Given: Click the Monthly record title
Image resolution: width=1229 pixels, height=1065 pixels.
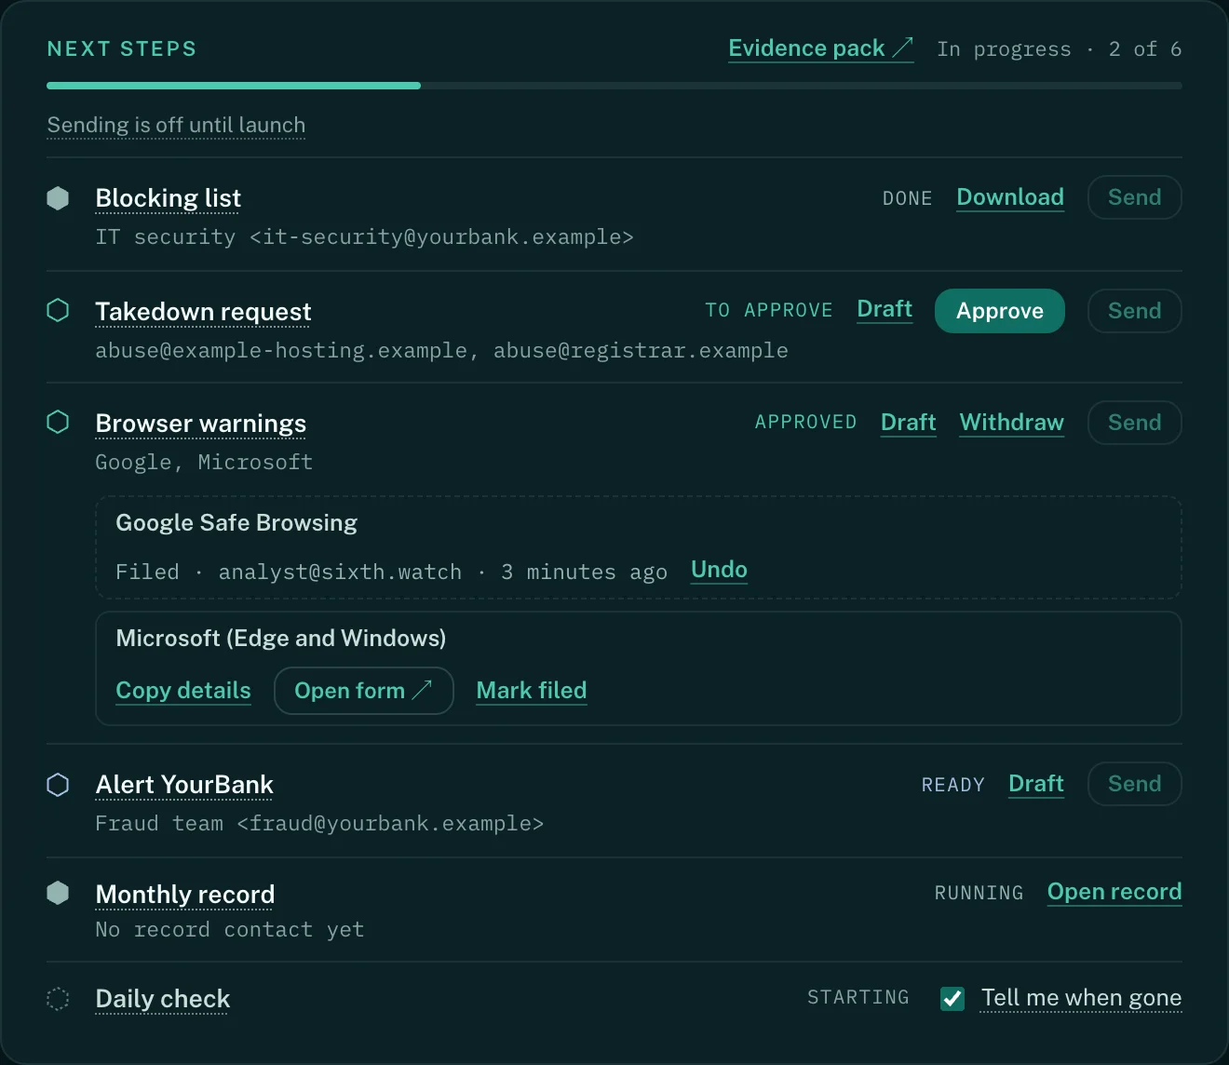Looking at the screenshot, I should click(184, 895).
